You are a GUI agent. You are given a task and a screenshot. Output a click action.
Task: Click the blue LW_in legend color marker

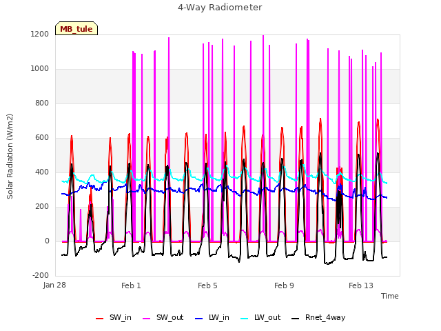[199, 319]
